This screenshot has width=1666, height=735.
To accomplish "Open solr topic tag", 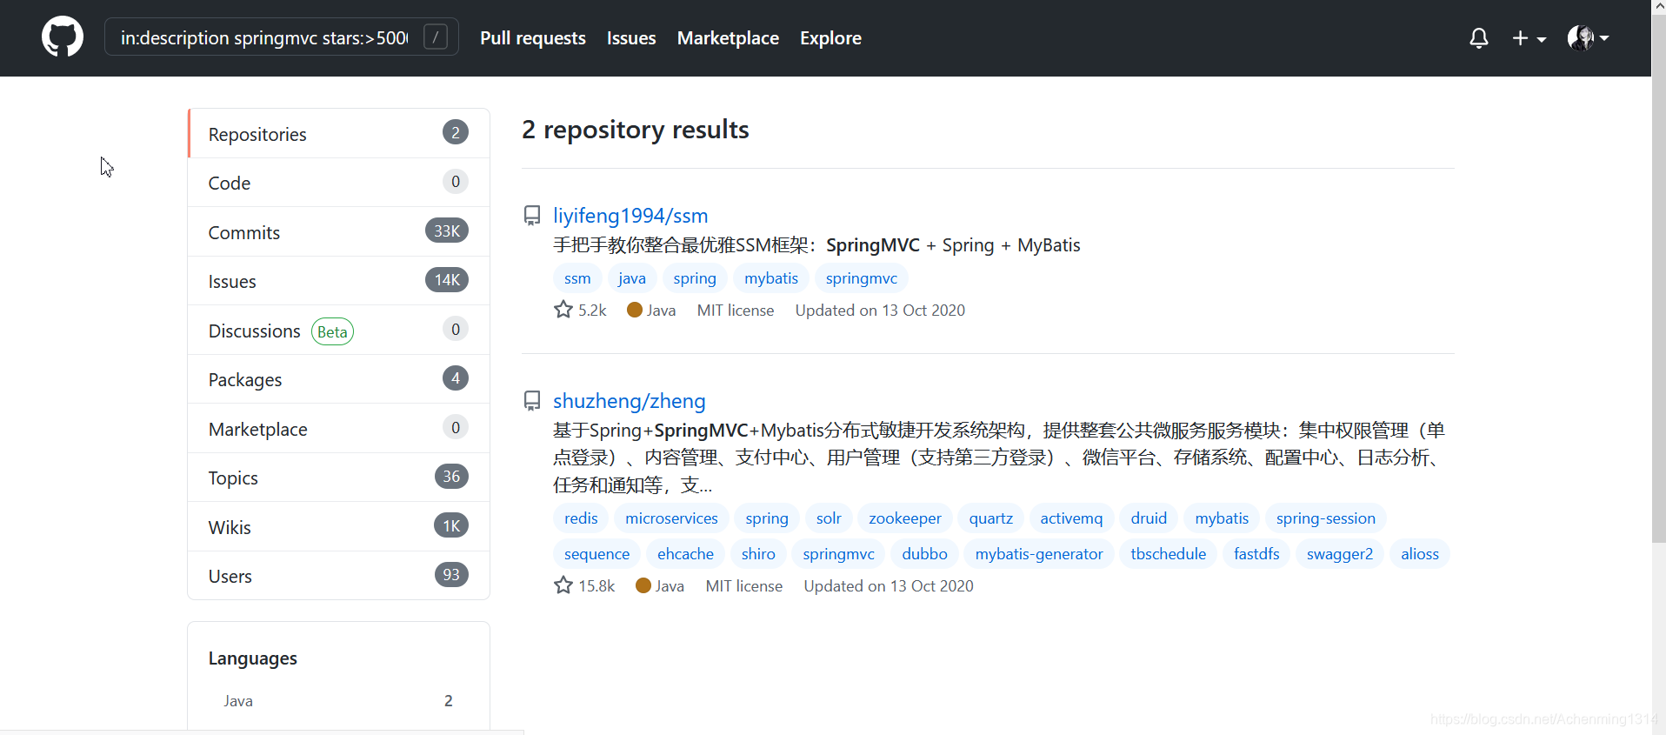I will click(829, 518).
